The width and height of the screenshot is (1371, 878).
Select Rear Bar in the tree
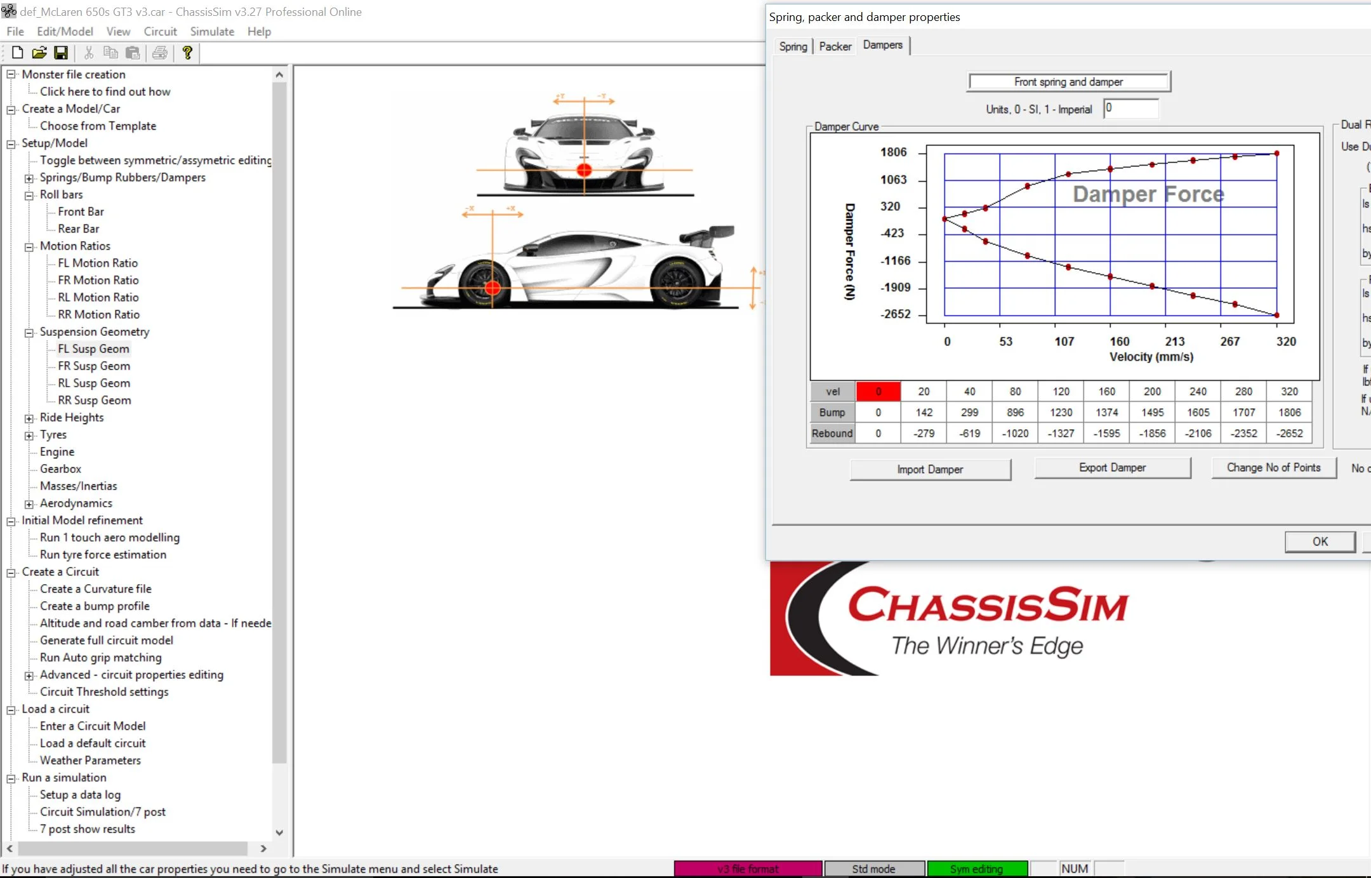click(79, 229)
